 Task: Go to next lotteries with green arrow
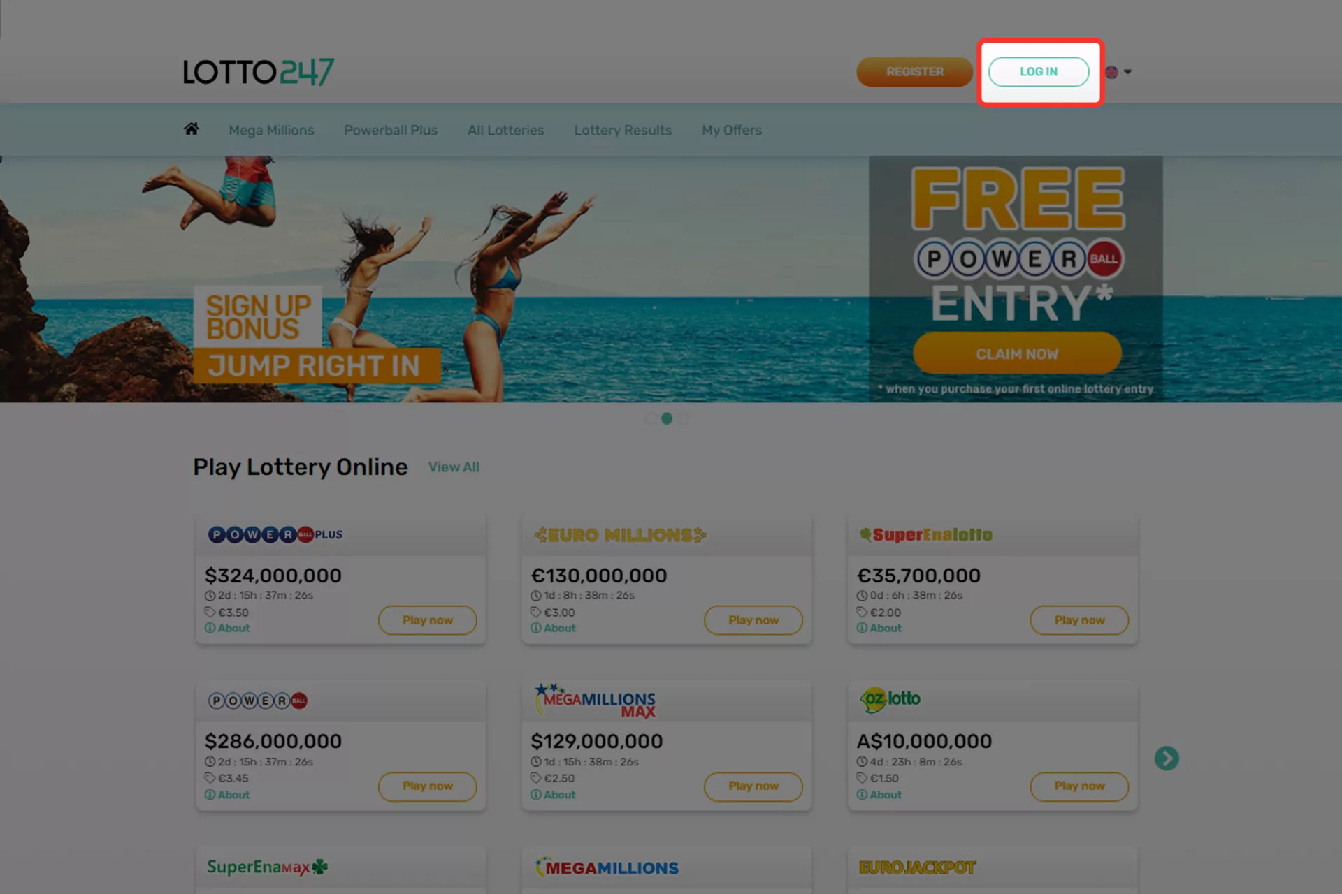point(1166,759)
